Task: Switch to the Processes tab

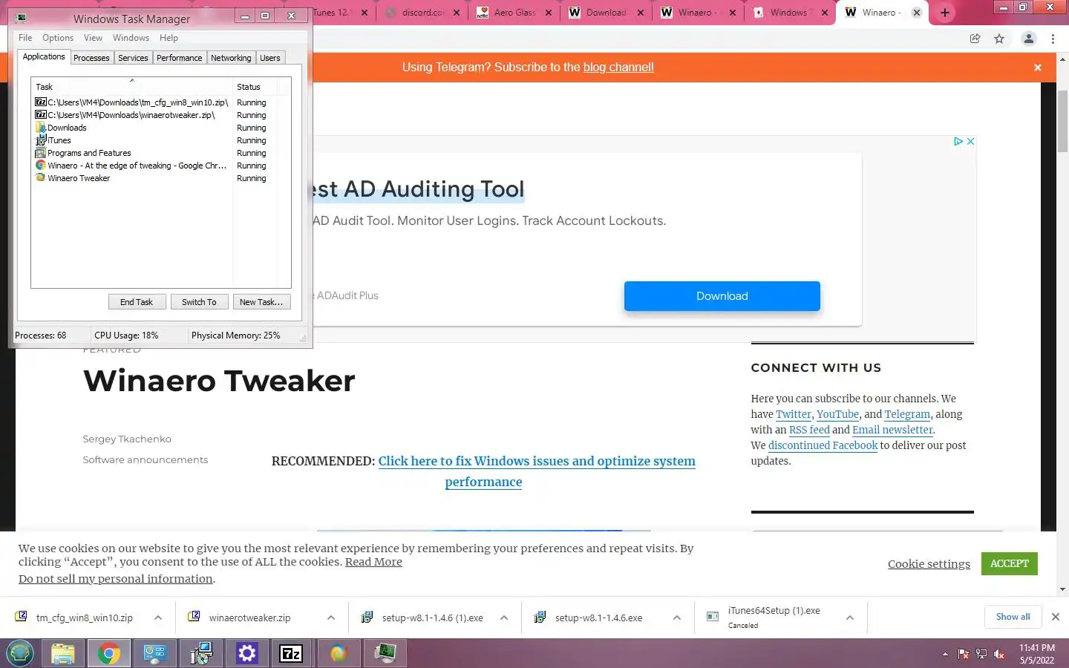Action: coord(91,58)
